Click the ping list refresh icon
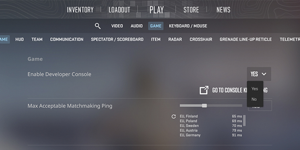 pos(174,117)
